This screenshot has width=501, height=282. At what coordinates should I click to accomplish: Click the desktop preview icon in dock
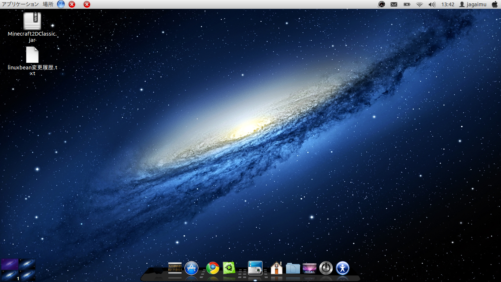click(x=309, y=268)
